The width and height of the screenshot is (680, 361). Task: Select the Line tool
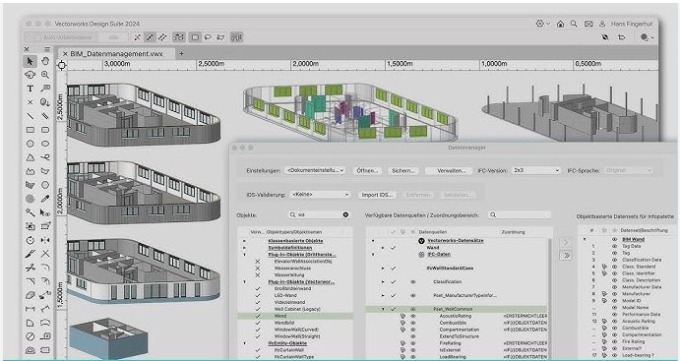click(x=30, y=116)
